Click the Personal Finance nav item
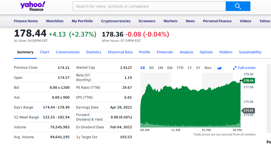Screen dimensions: 271x147 [217, 21]
